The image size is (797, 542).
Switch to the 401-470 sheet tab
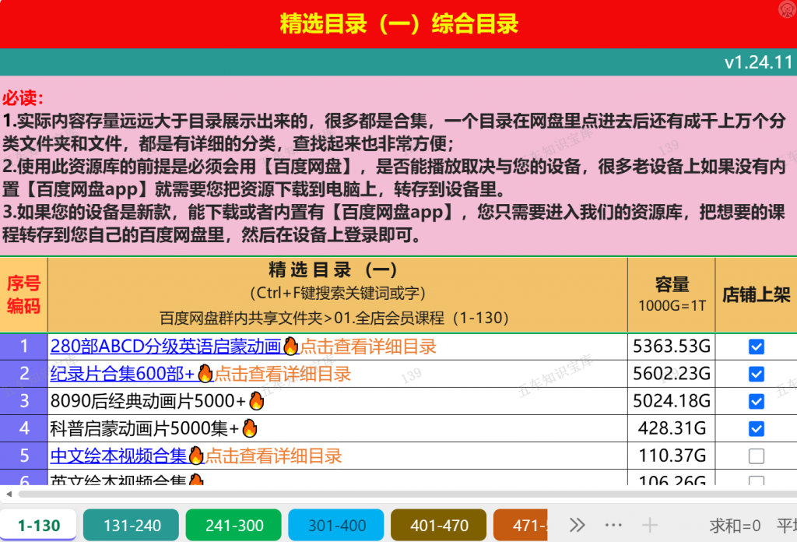(437, 525)
